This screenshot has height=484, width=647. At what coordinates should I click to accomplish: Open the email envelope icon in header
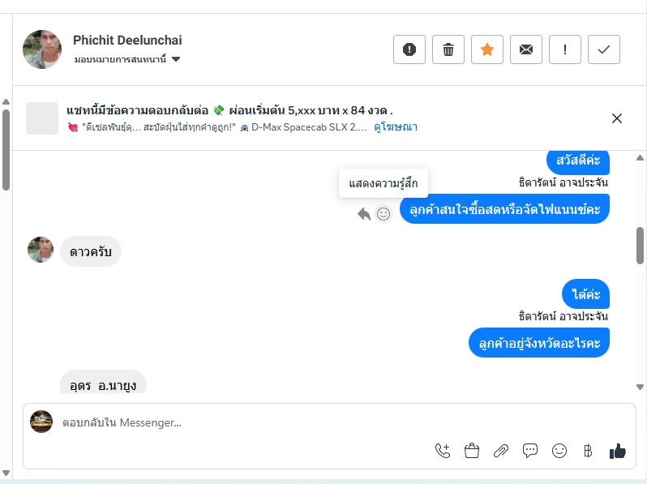click(x=526, y=49)
